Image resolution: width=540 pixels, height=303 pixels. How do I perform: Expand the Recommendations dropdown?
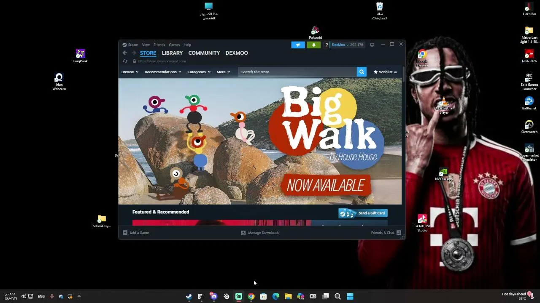(x=163, y=72)
